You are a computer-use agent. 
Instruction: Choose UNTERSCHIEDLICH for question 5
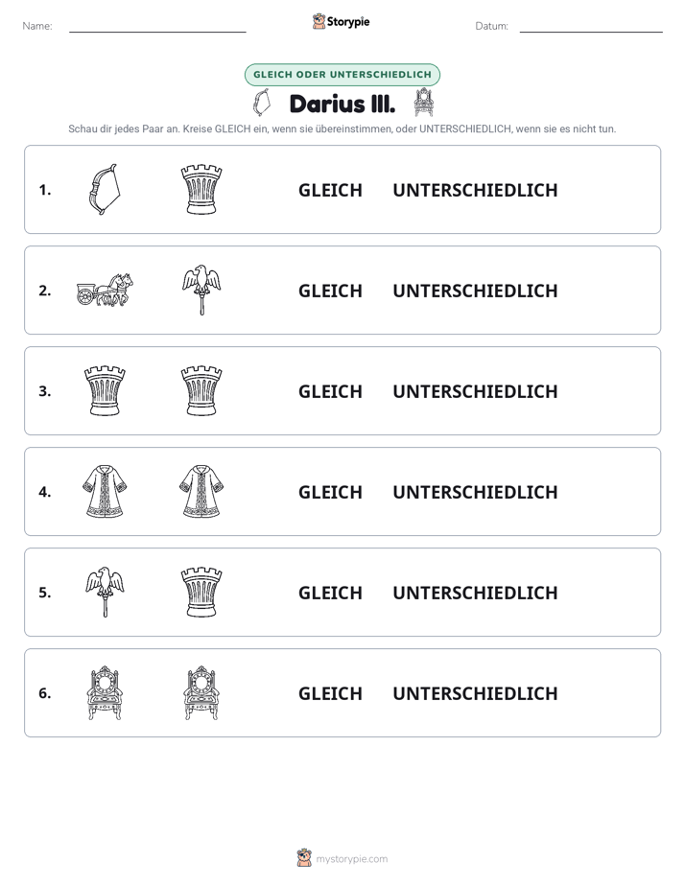point(475,593)
